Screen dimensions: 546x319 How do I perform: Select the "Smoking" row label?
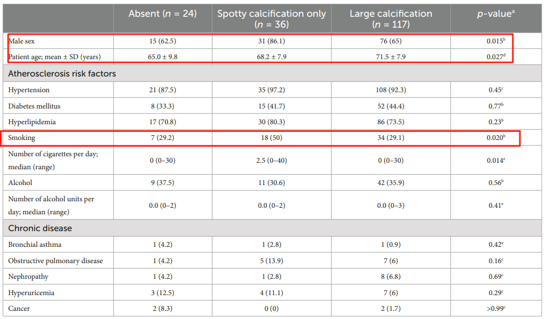click(22, 138)
